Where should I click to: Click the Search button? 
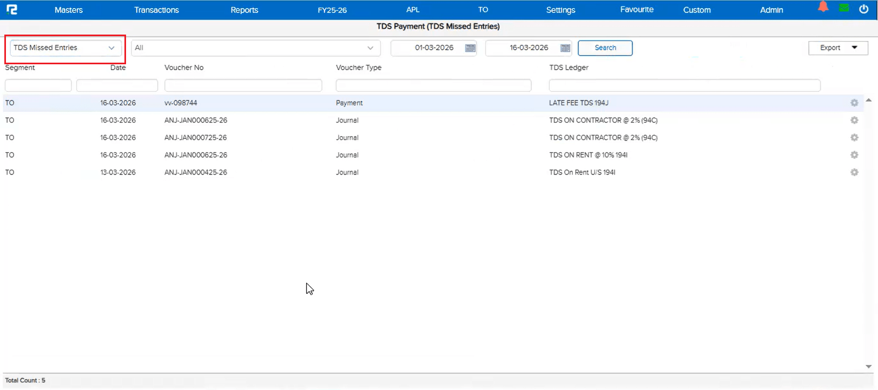point(605,48)
